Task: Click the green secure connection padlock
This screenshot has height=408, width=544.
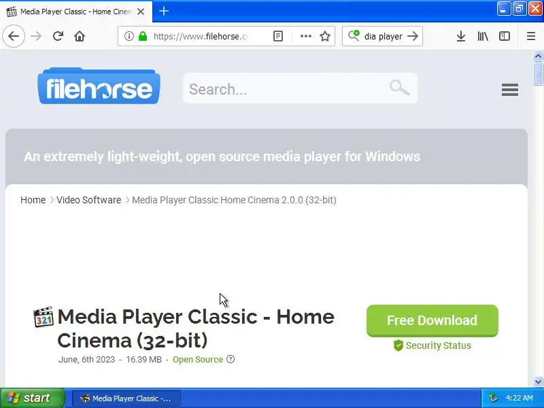Action: point(143,36)
